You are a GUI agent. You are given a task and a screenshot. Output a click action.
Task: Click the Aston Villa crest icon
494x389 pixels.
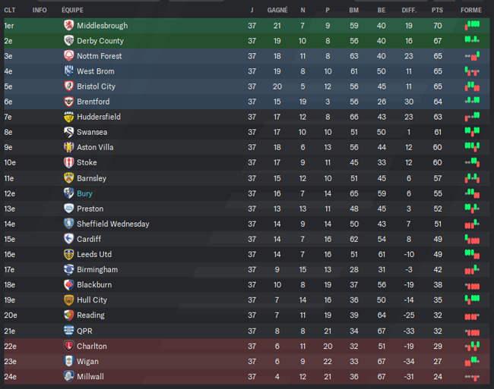coord(68,147)
